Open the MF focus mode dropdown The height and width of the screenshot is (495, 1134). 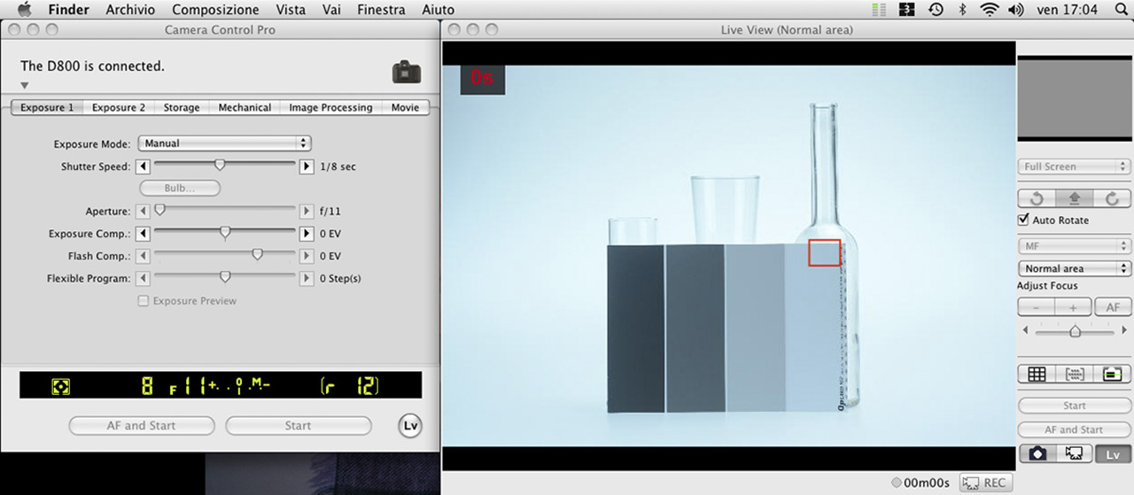(1074, 246)
